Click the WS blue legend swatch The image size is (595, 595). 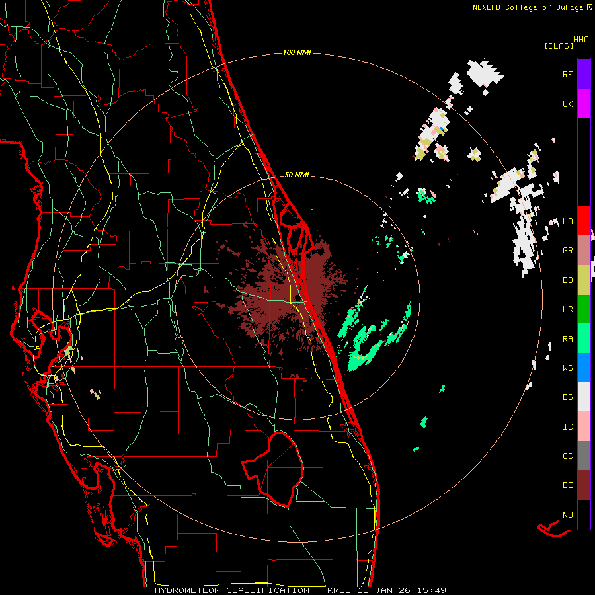(584, 368)
